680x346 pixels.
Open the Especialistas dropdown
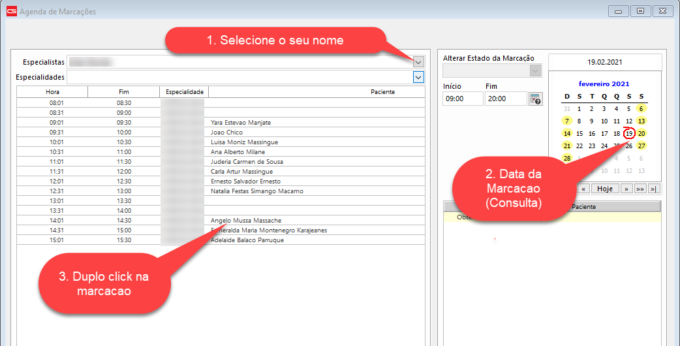(418, 62)
